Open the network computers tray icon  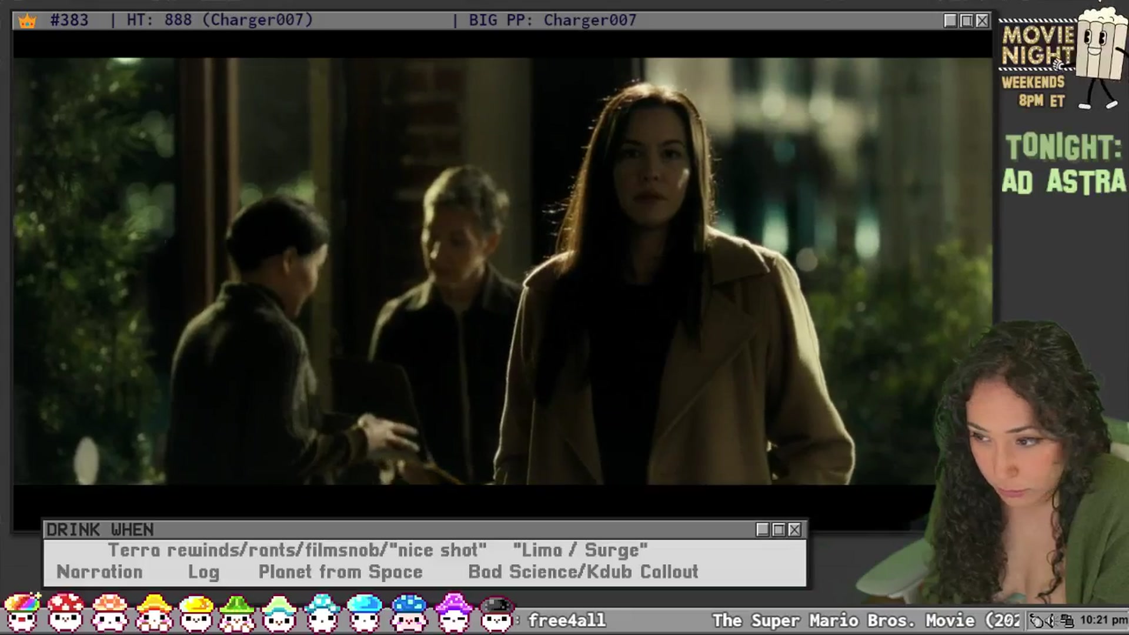coord(1067,620)
